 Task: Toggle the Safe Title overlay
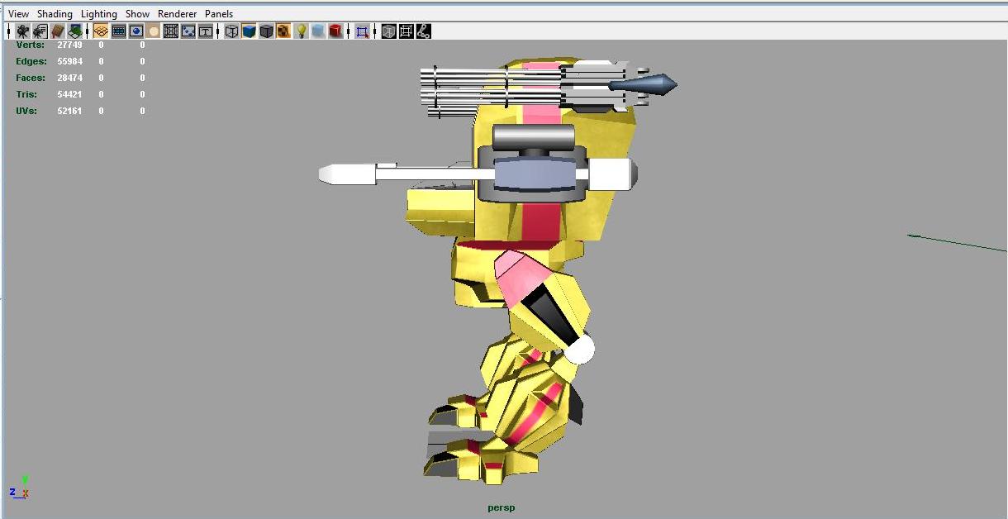tap(206, 31)
